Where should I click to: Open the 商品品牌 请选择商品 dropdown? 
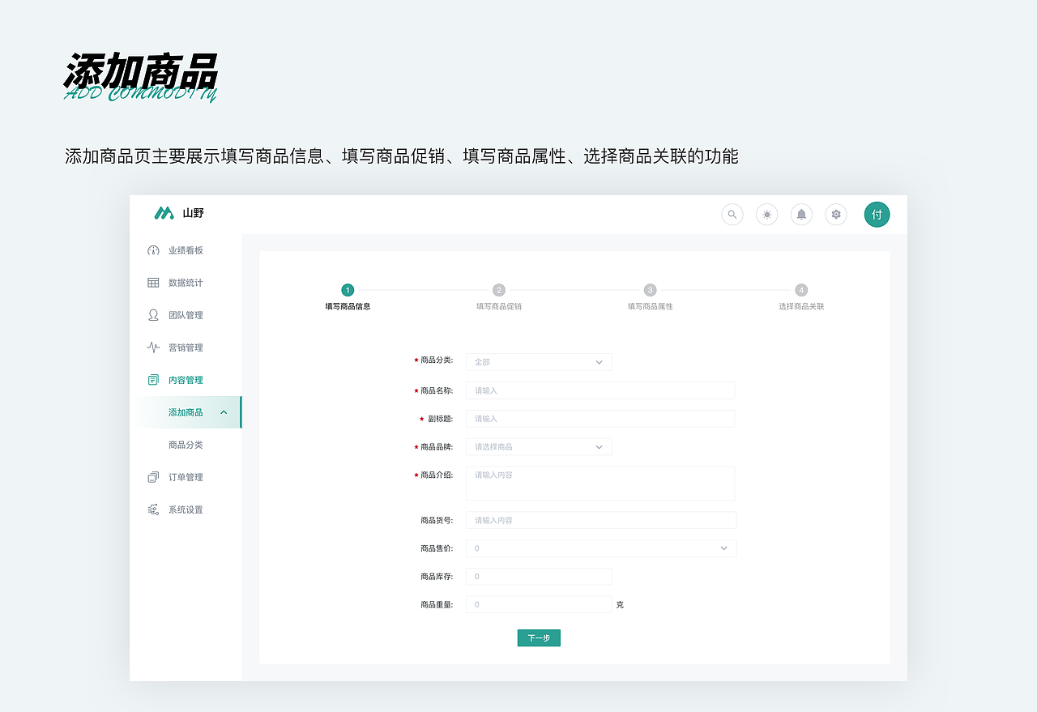539,446
